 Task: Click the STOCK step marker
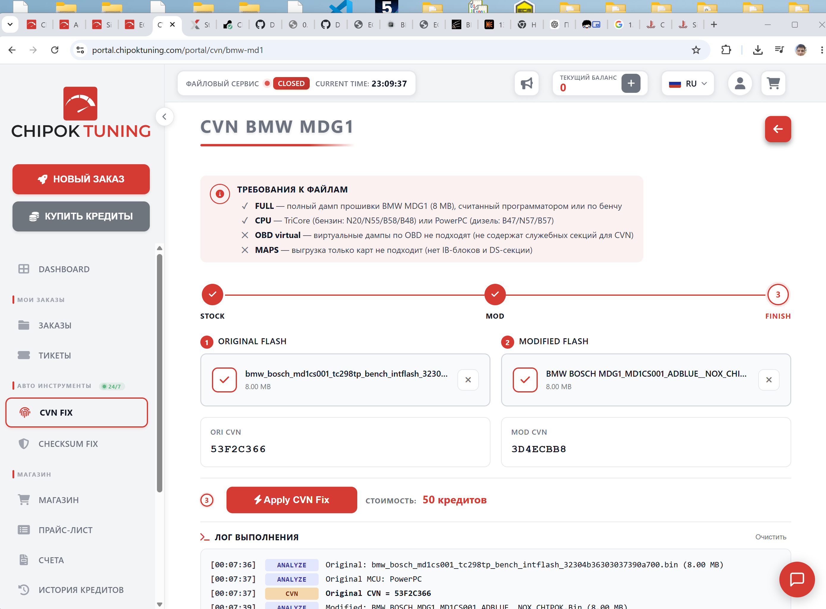click(213, 295)
